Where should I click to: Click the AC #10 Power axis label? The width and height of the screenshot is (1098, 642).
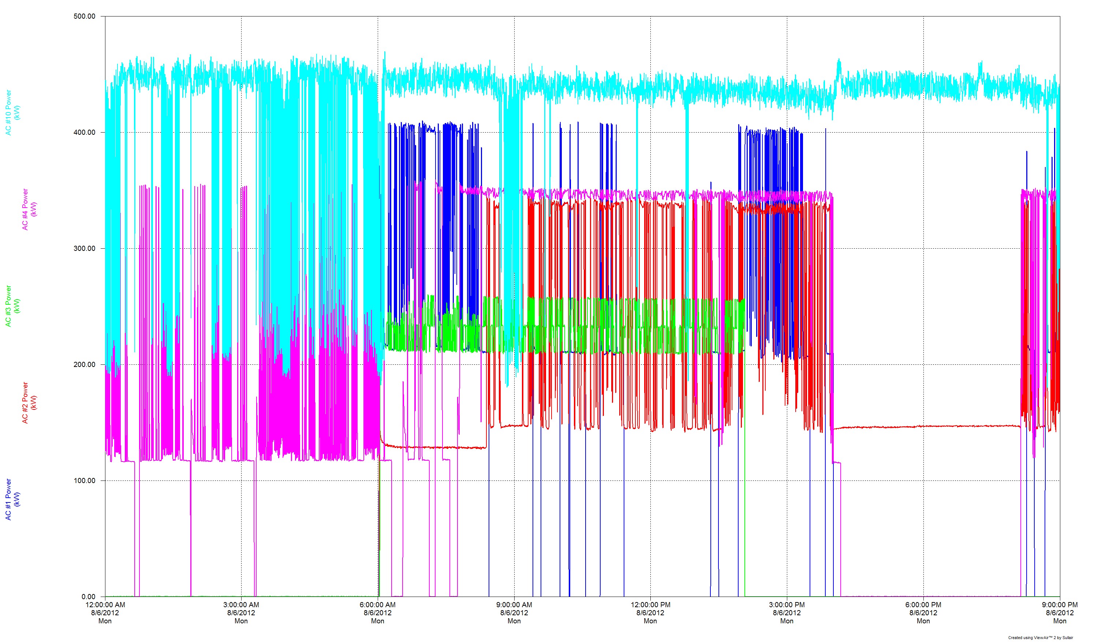tap(12, 112)
